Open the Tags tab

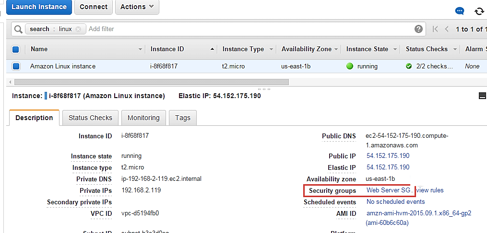pos(183,118)
